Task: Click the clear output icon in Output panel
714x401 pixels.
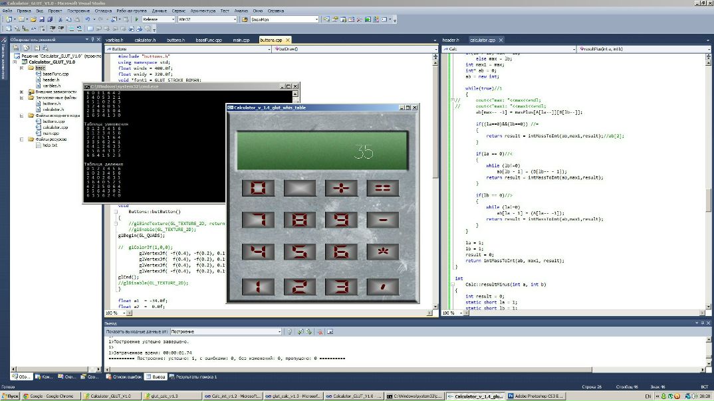Action: (x=319, y=331)
